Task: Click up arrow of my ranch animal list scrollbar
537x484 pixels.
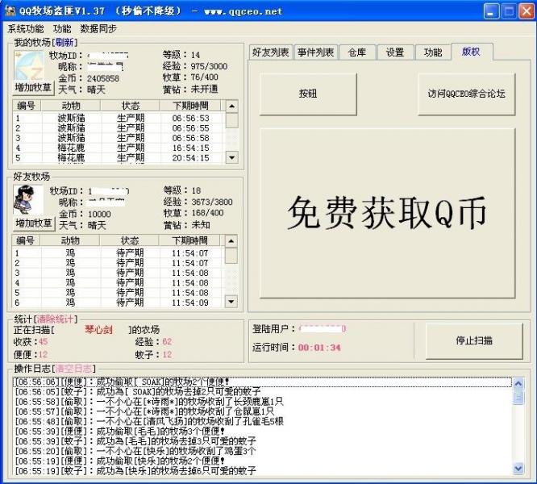Action: (232, 106)
